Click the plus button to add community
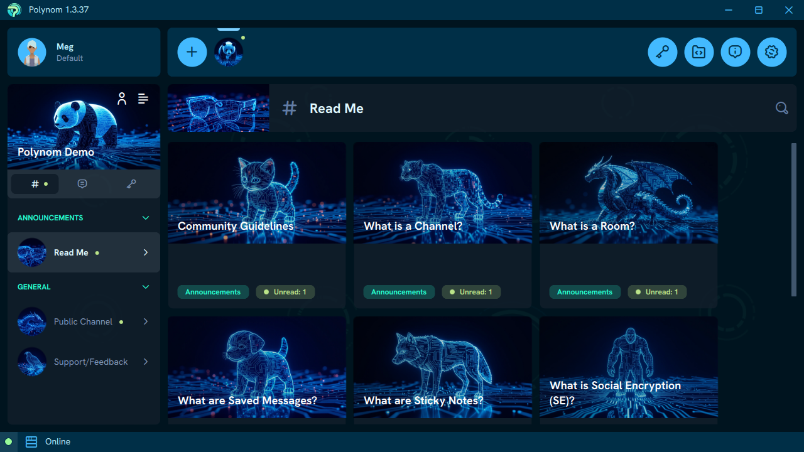The height and width of the screenshot is (452, 804). click(x=192, y=52)
